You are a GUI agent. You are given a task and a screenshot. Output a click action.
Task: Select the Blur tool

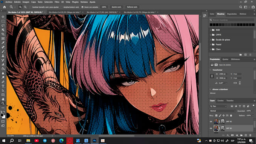pos(3,73)
